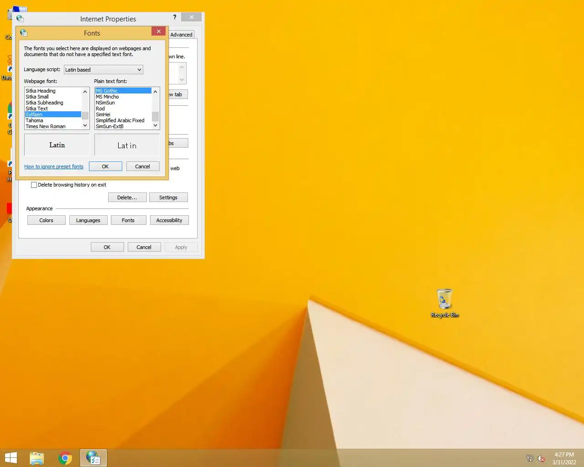Select the Internet Properties taskbar icon
Image resolution: width=584 pixels, height=467 pixels.
point(94,458)
